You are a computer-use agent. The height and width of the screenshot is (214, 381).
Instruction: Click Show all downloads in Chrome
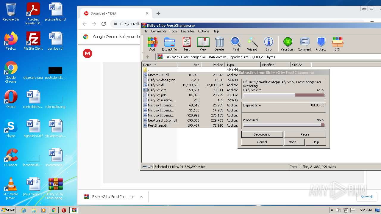366,197
